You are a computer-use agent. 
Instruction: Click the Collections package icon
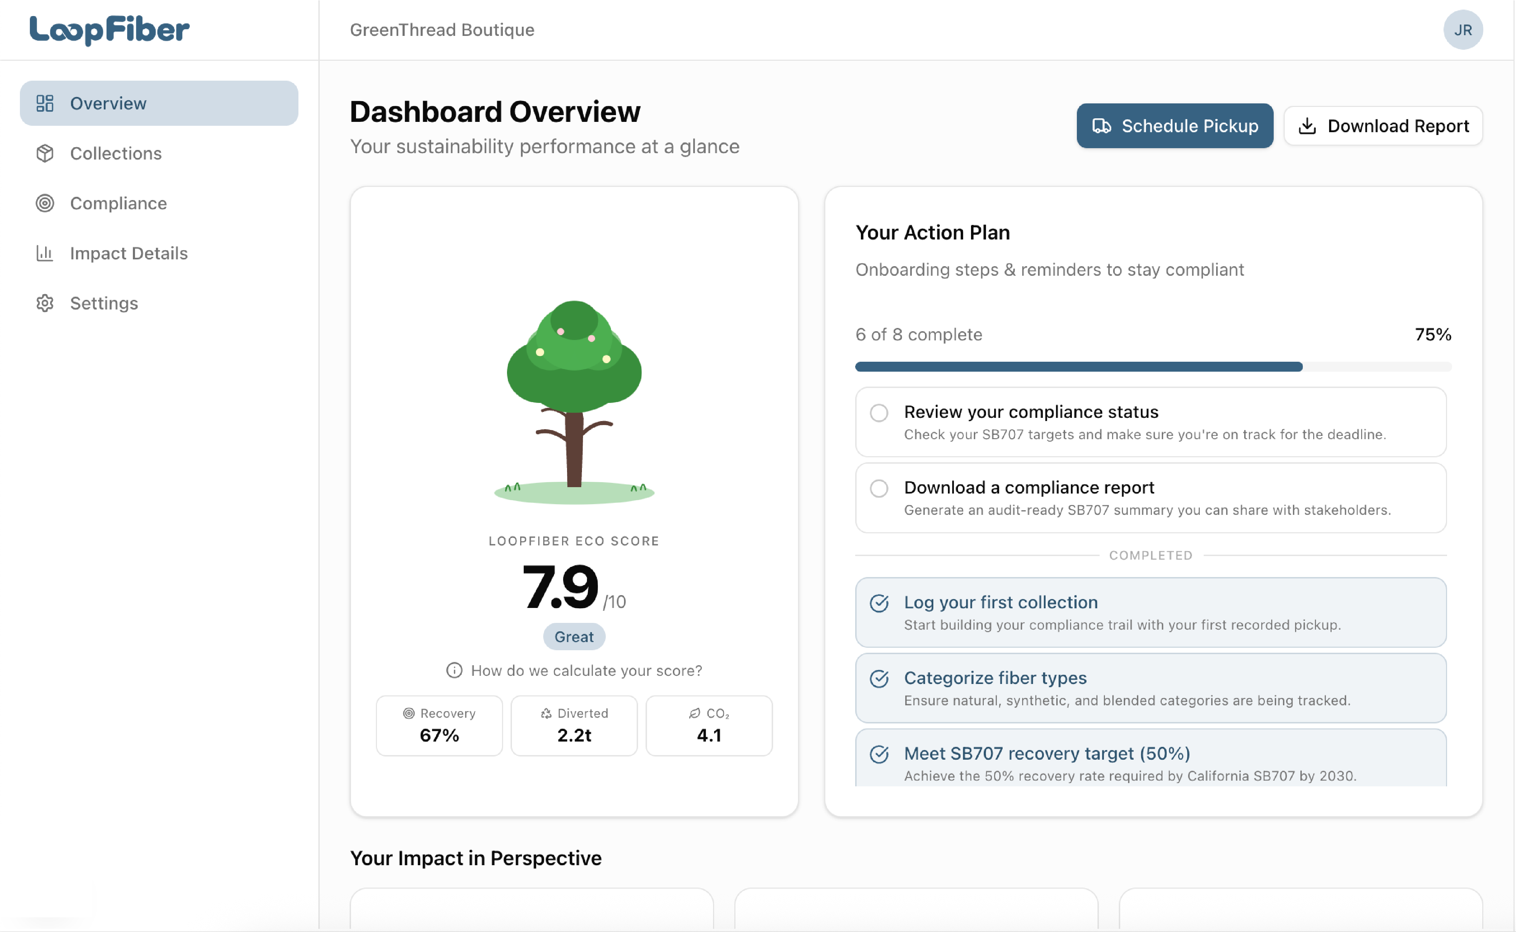44,153
